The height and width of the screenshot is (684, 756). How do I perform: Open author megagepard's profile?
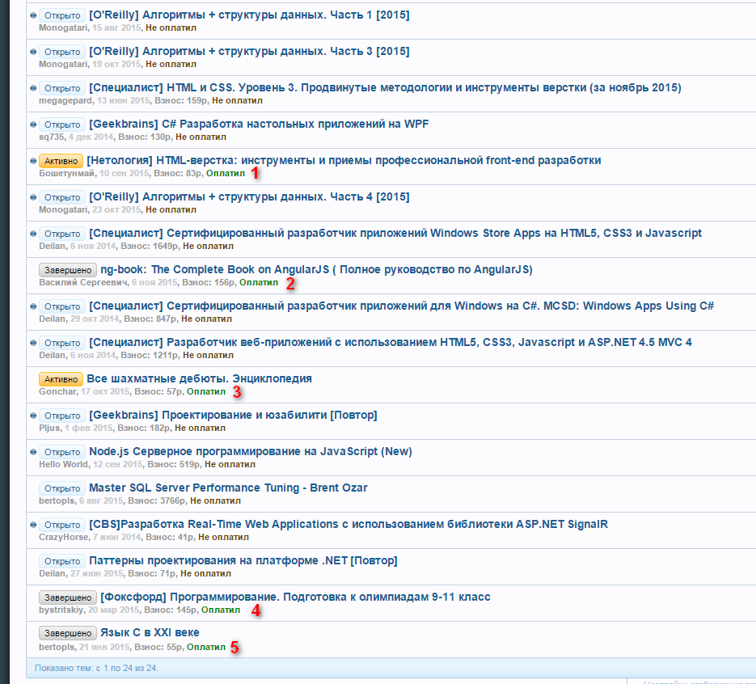pyautogui.click(x=65, y=101)
